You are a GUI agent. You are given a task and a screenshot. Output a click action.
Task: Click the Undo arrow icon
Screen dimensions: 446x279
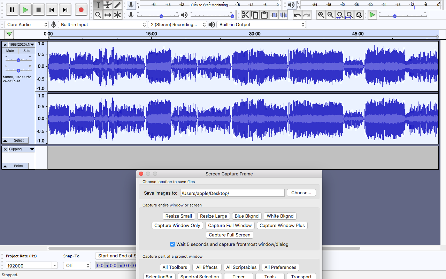coord(297,15)
